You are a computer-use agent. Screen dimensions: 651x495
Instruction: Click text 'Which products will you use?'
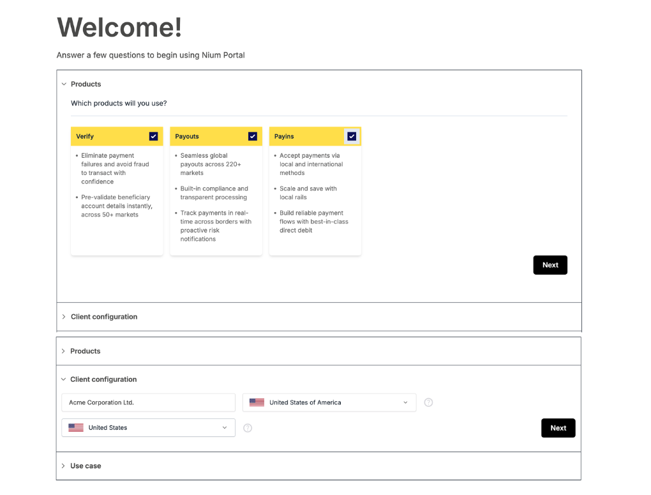(119, 103)
